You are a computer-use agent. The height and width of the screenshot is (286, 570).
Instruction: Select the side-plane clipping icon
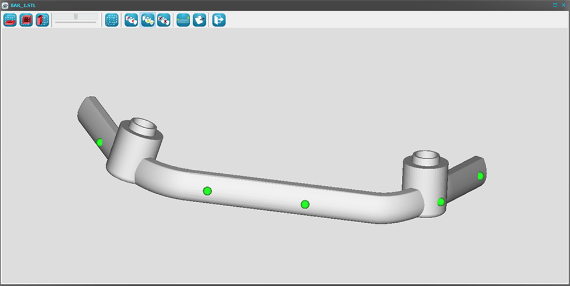tap(42, 20)
